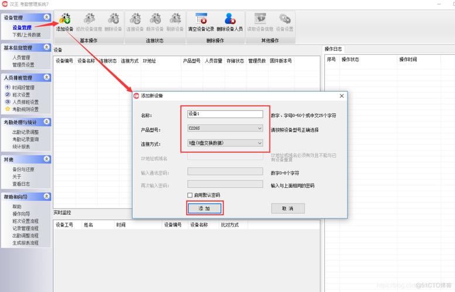Open 查看日志 in sidebar
455x292 pixels.
pos(21,184)
